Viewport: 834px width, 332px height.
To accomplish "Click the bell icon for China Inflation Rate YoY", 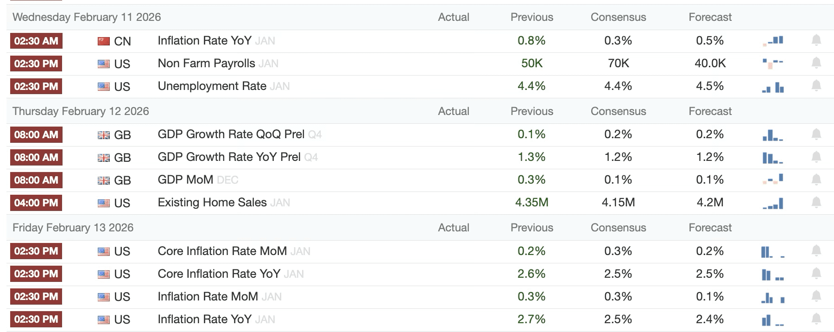I will click(816, 40).
